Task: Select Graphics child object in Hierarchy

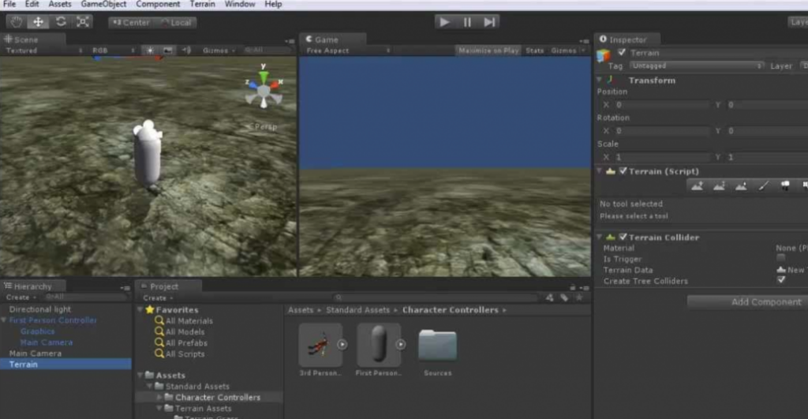Action: click(38, 331)
